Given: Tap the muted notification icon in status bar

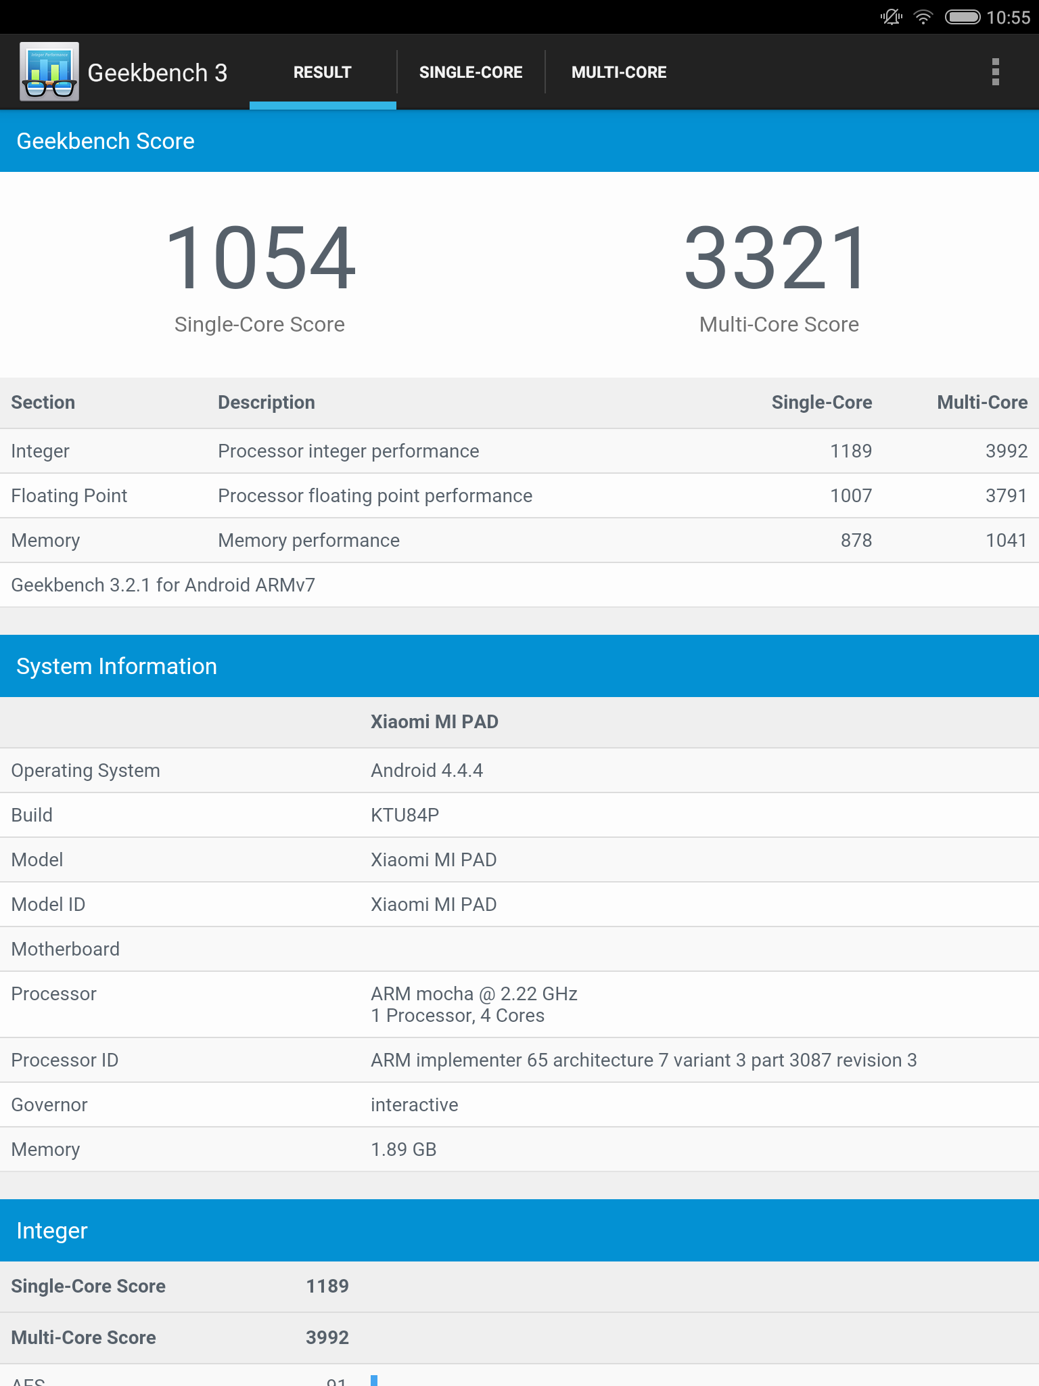Looking at the screenshot, I should pos(892,17).
